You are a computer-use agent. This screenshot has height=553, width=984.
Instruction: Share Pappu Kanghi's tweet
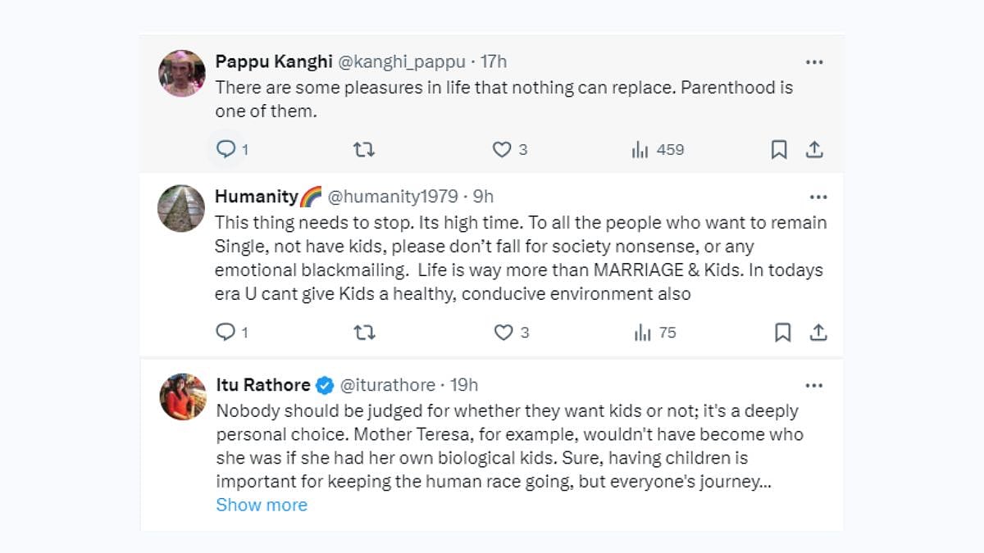click(x=813, y=149)
